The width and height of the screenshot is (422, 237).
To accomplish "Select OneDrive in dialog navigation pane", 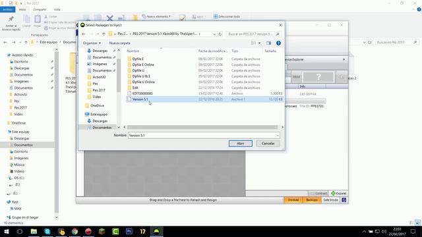I will click(x=97, y=105).
